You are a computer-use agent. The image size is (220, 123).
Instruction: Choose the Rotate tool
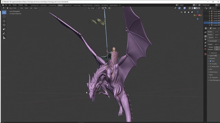point(4,25)
